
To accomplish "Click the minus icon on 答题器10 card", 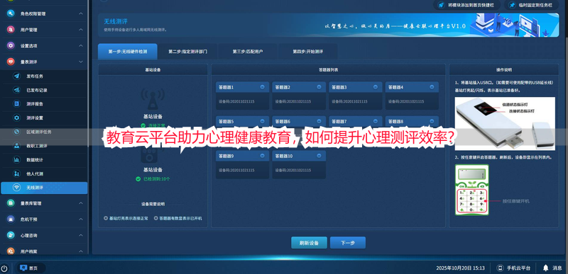I will [x=319, y=156].
